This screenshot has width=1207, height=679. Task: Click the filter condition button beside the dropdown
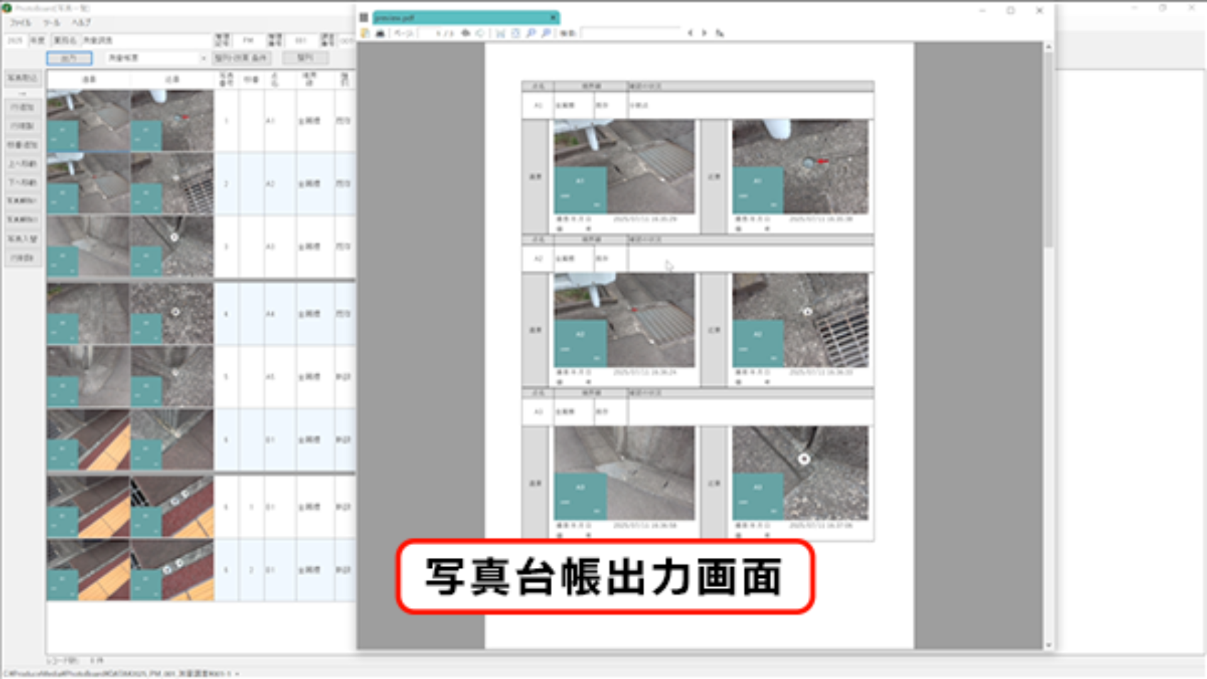(242, 58)
